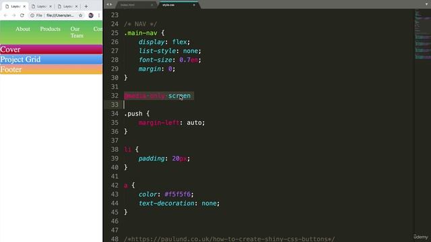Click text-decoration: none on line 44
Viewport: 431px width, 242px height.
[179, 203]
